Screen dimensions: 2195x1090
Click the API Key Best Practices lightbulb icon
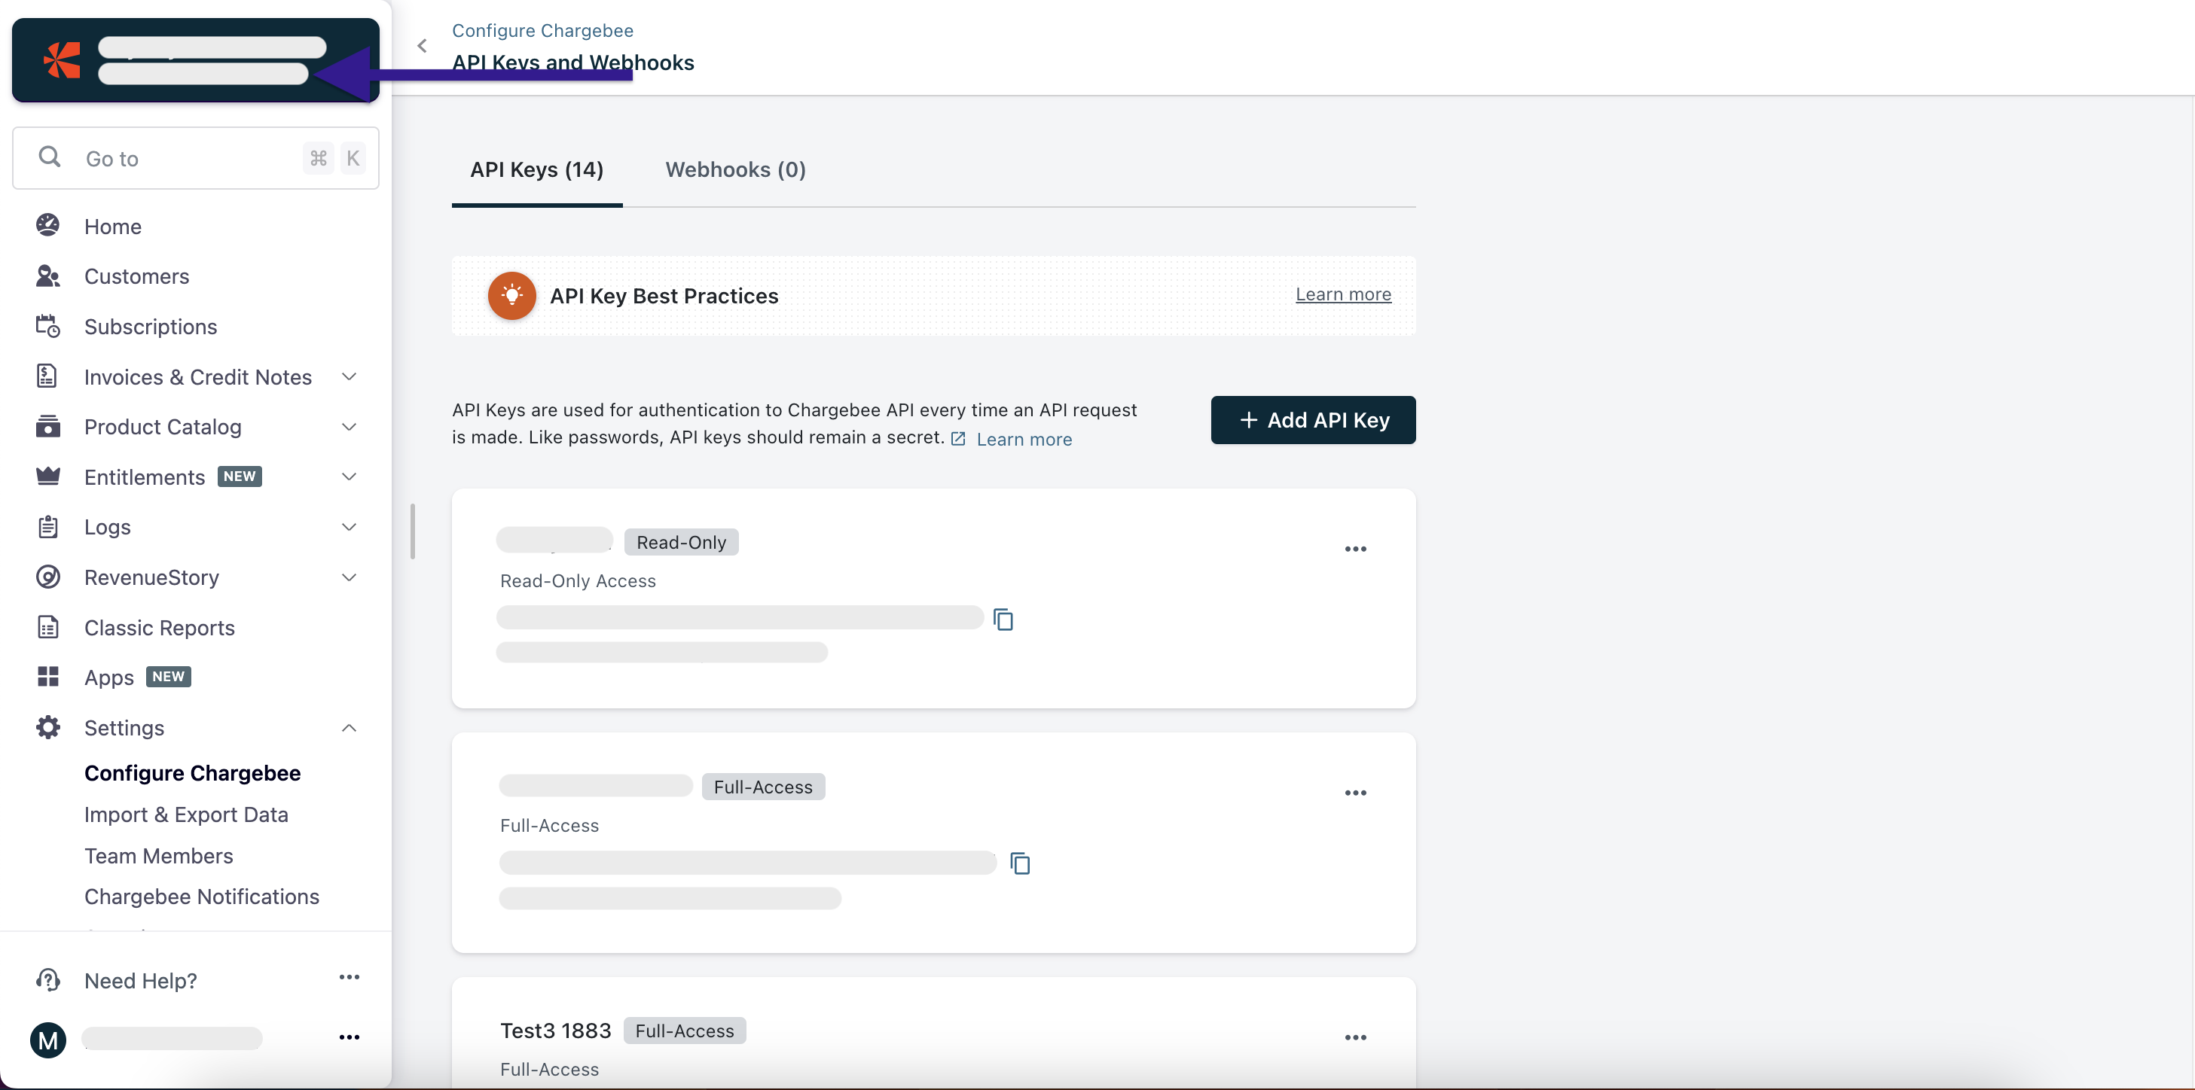(x=511, y=296)
